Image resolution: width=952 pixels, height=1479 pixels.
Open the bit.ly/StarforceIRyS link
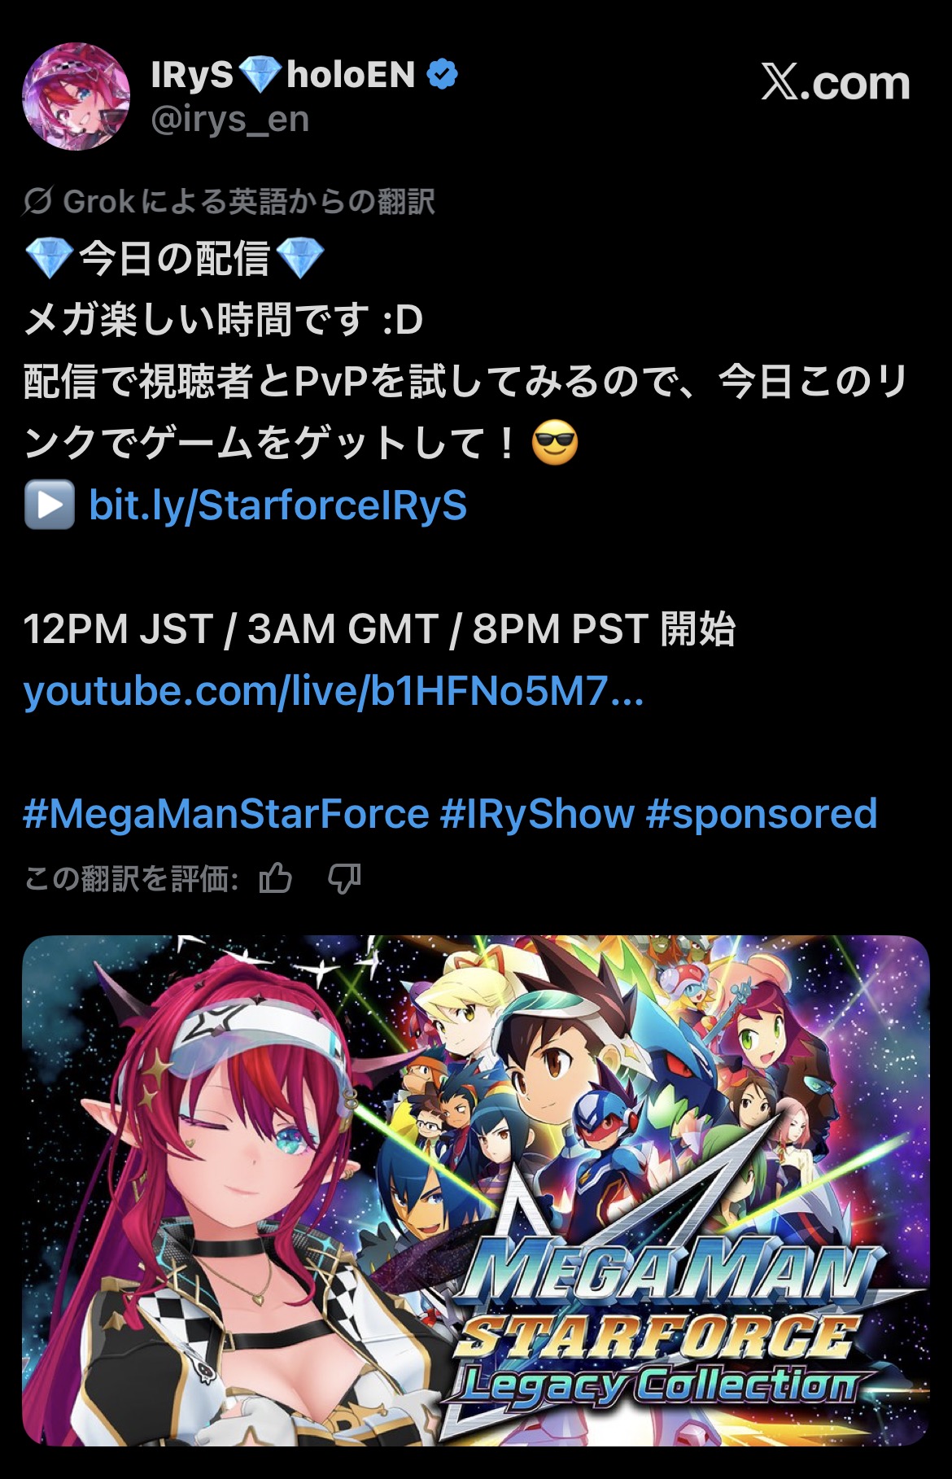click(x=278, y=505)
